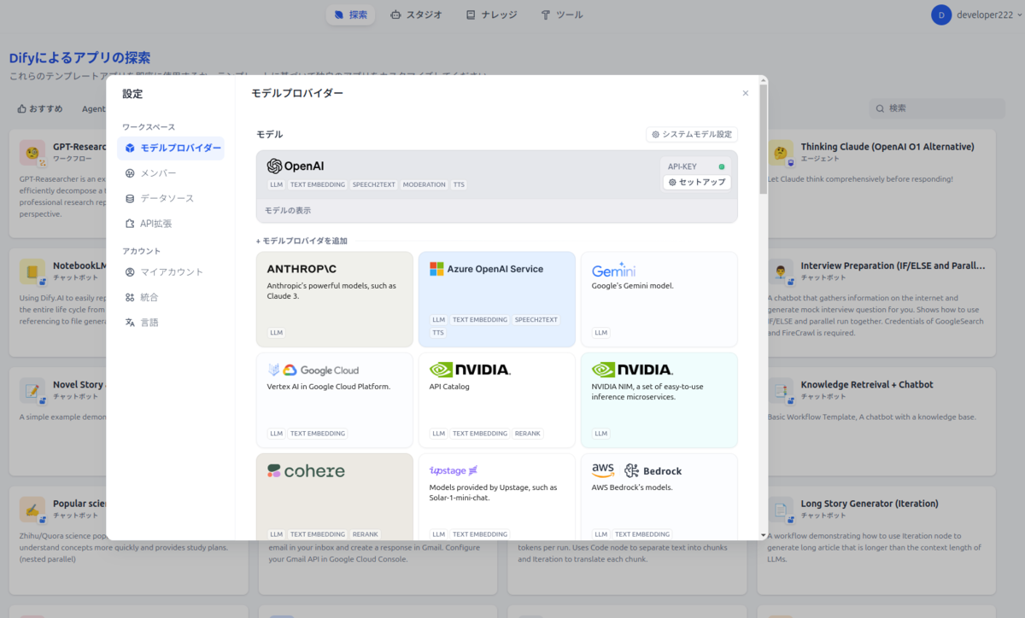The image size is (1025, 618).
Task: Click the person icon beside マイアカウント
Action: pos(130,272)
